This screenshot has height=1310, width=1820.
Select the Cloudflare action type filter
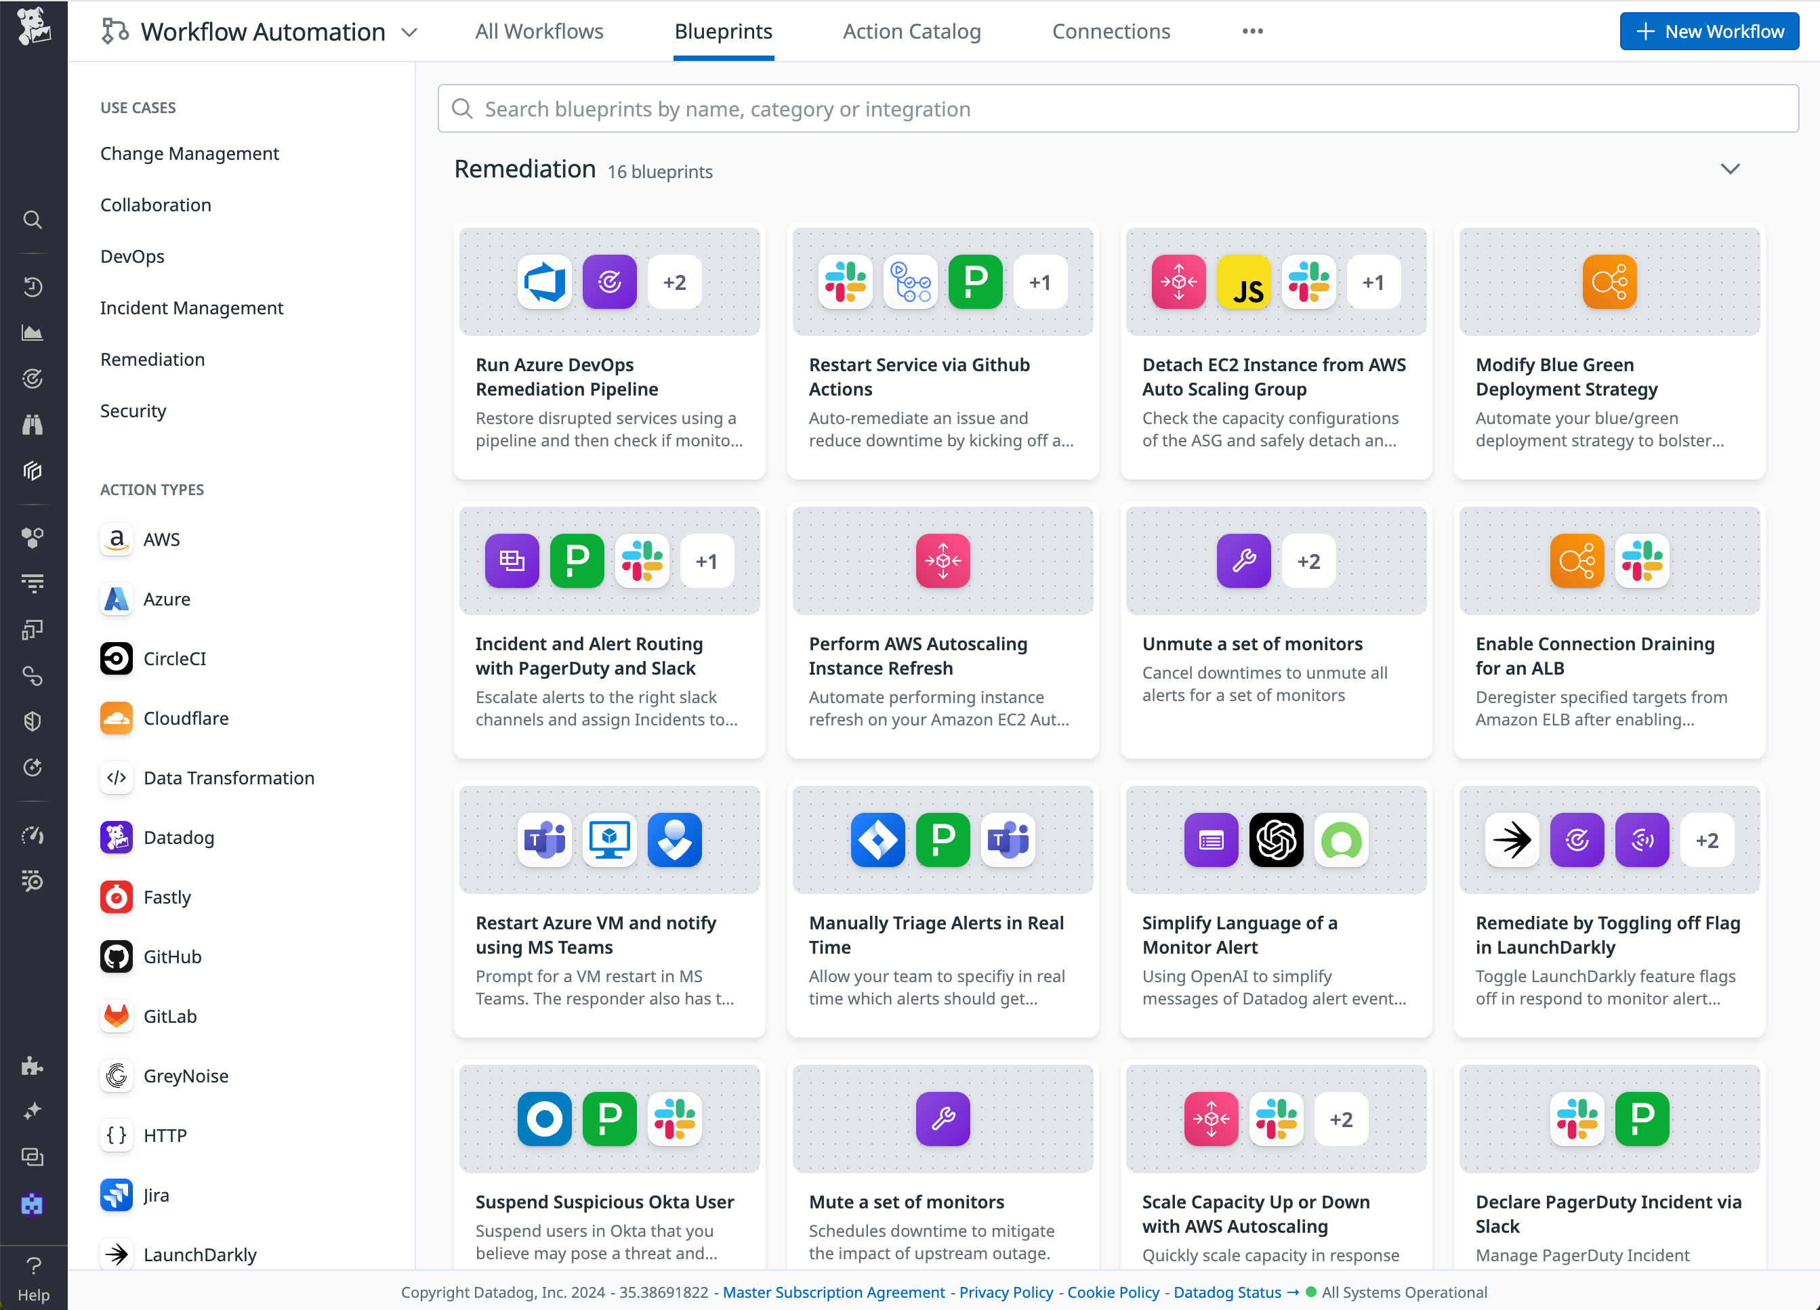(x=186, y=718)
